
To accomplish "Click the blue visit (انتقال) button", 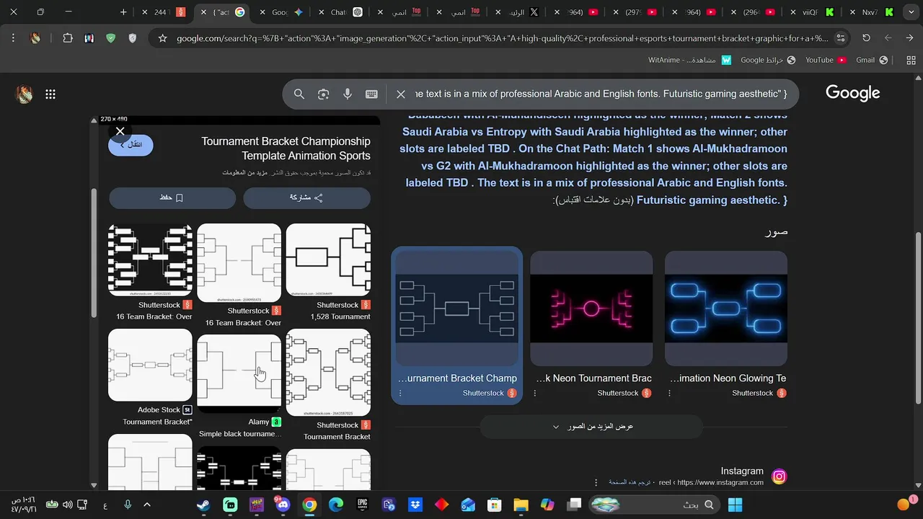I will point(131,145).
